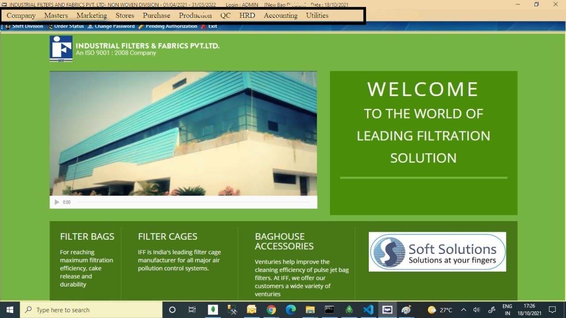Open the QC menu
This screenshot has height=318, width=566.
pyautogui.click(x=226, y=15)
